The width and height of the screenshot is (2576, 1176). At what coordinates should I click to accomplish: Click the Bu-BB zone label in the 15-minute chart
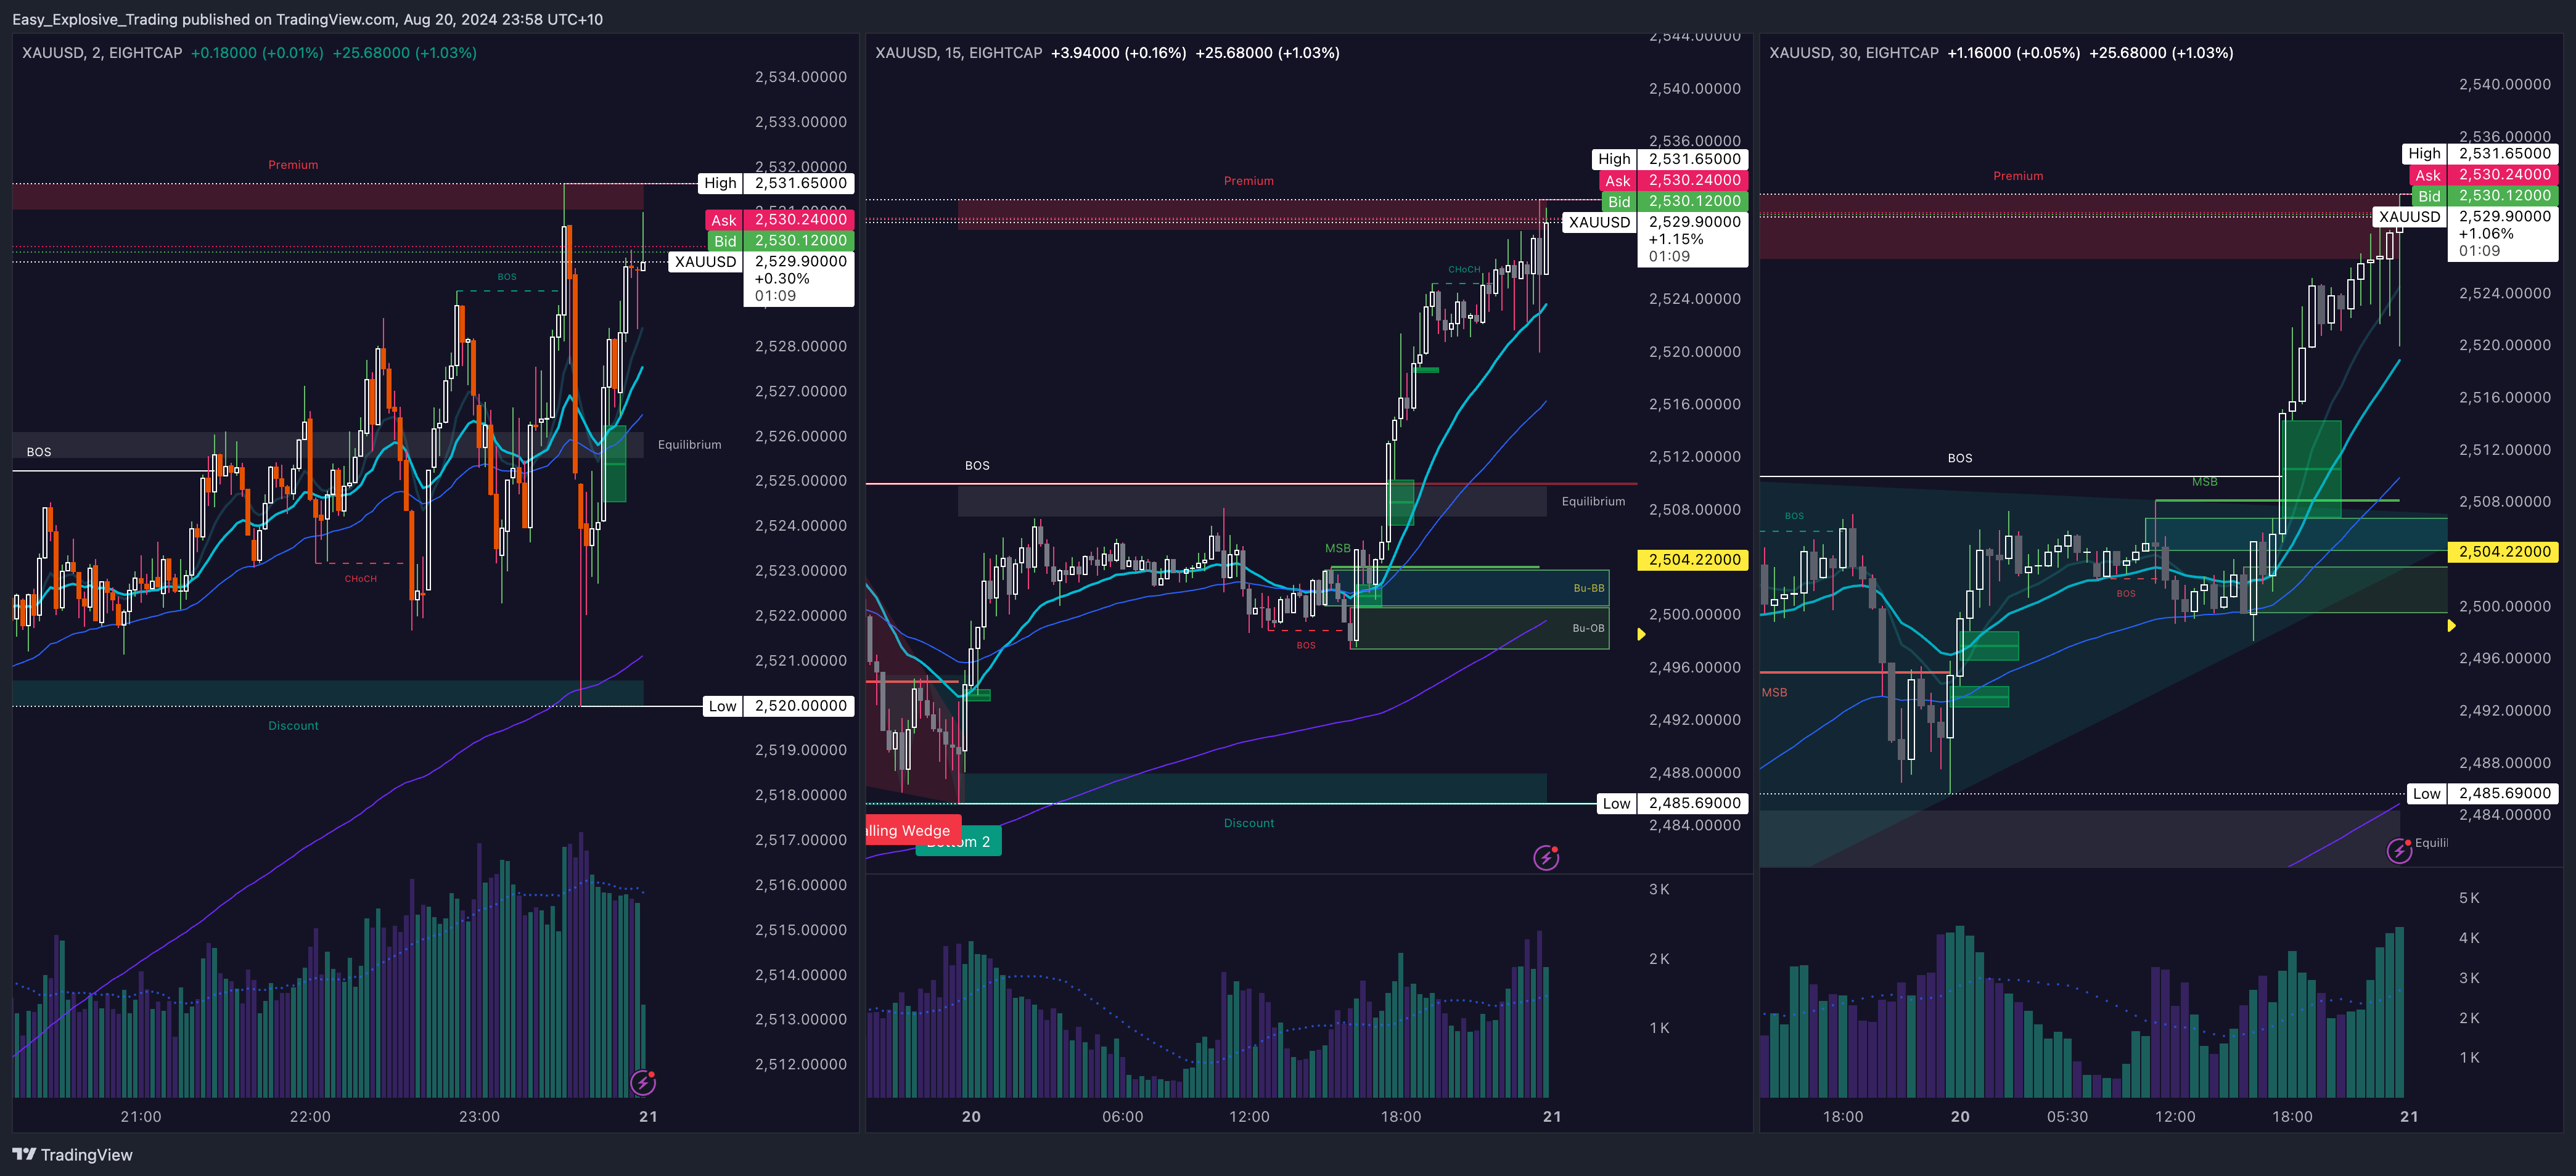[x=1588, y=588]
